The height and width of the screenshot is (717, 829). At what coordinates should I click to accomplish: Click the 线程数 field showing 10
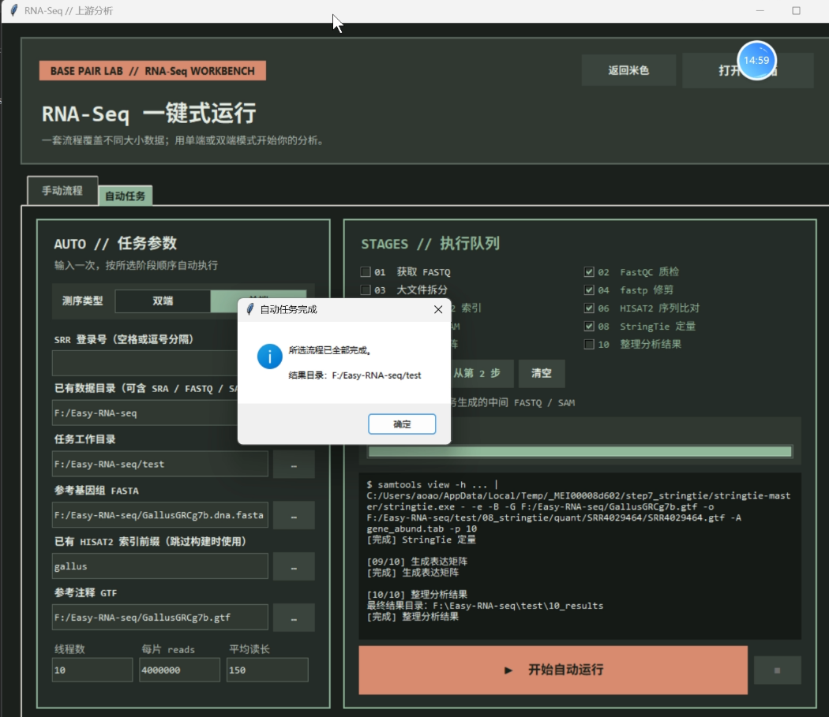coord(92,670)
